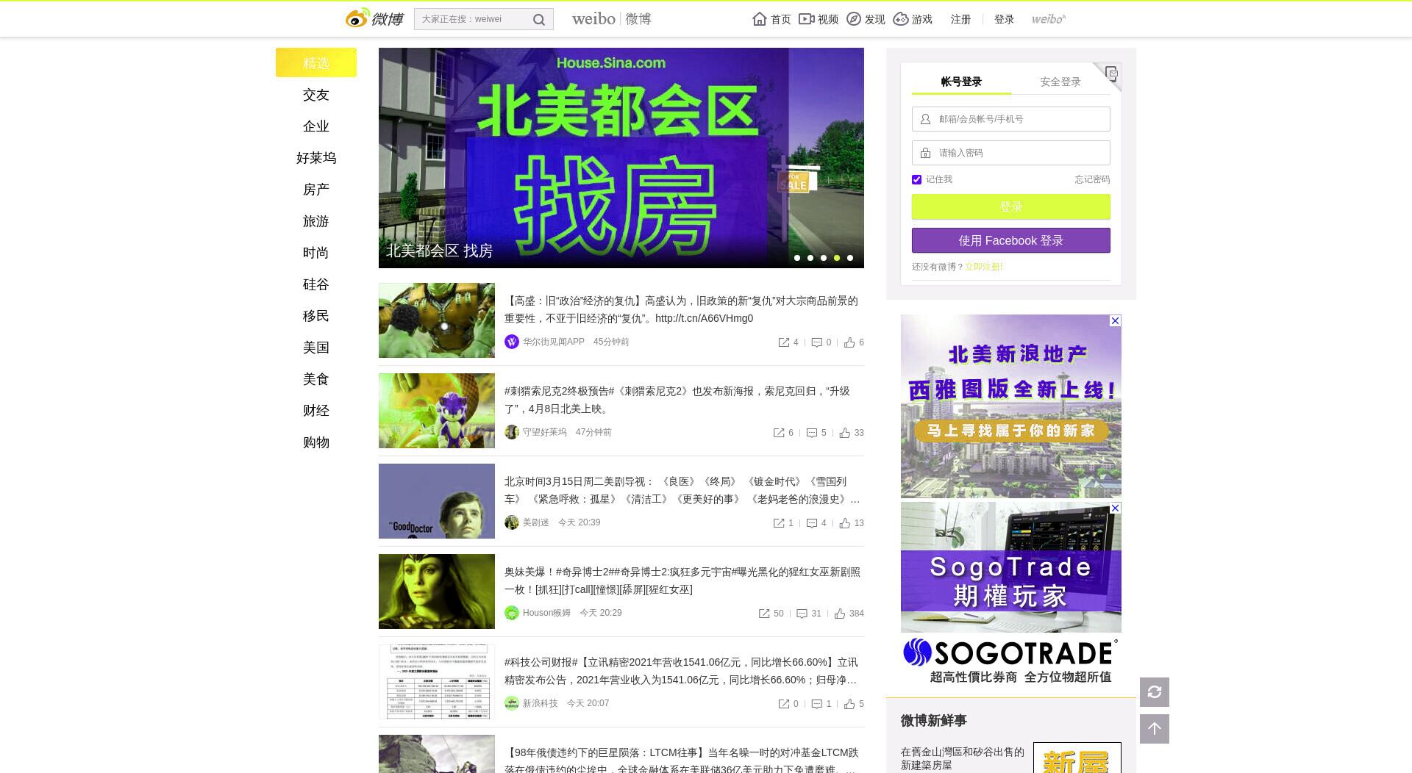
Task: Click the search magnifier icon
Action: point(539,20)
